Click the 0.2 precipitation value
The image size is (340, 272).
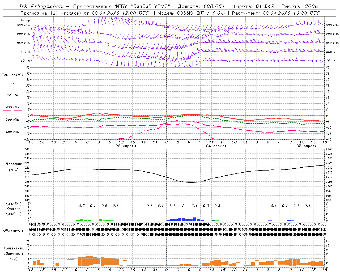tap(217, 206)
